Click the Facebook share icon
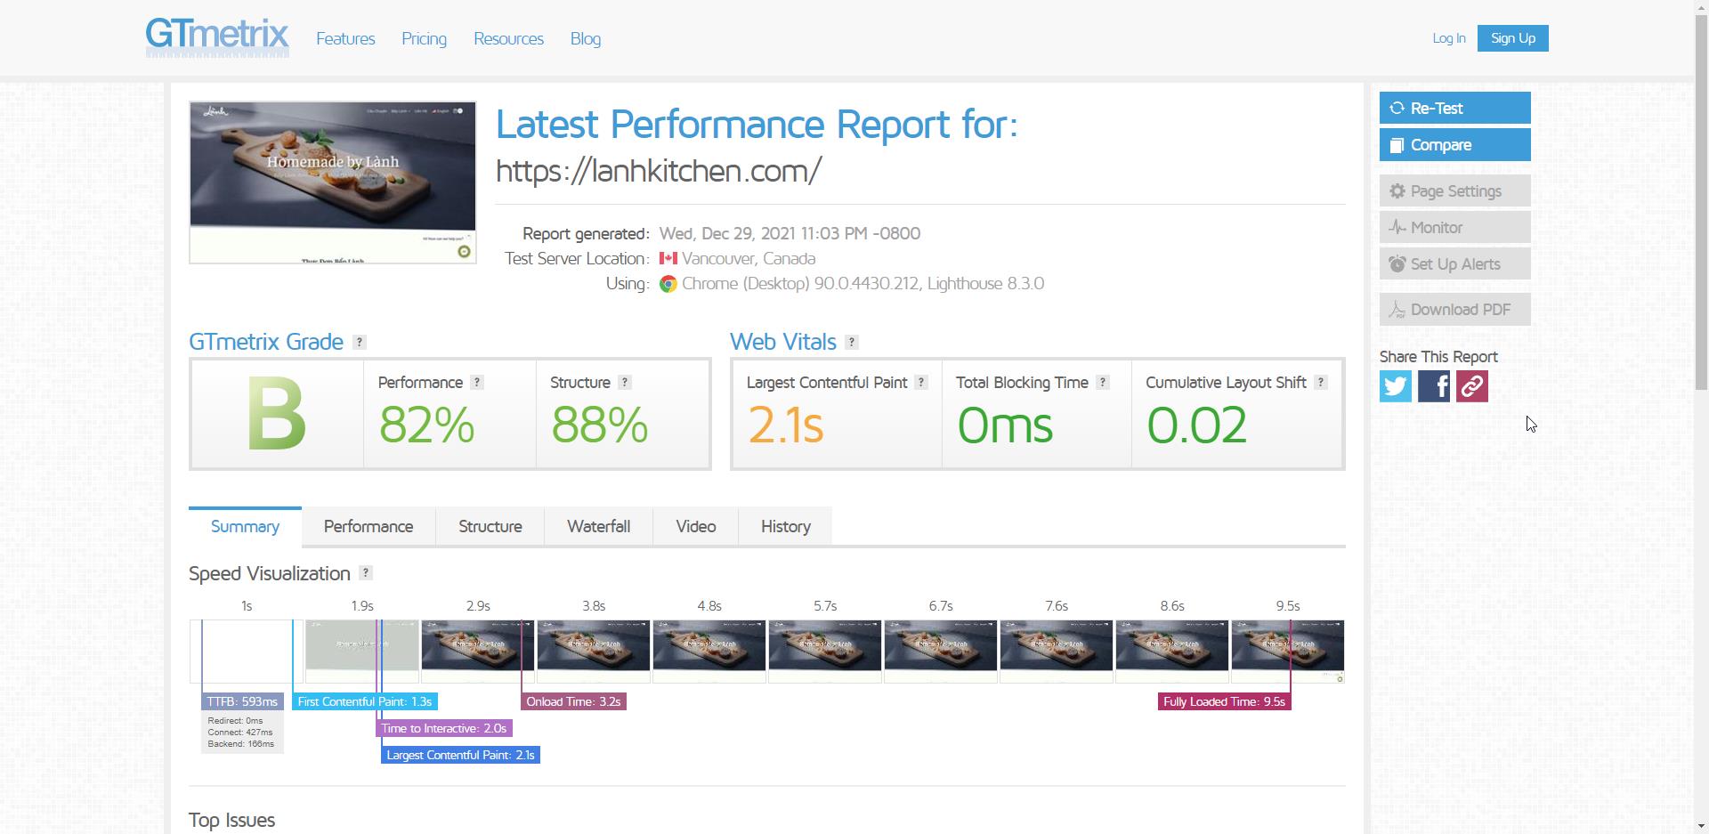This screenshot has width=1709, height=834. coord(1433,386)
